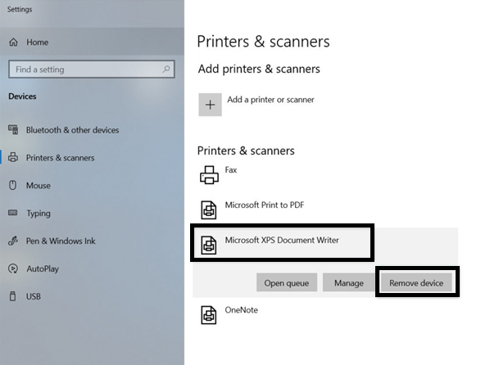Click the Mouse sidebar icon
Screen dimensions: 499x365
[x=13, y=185]
